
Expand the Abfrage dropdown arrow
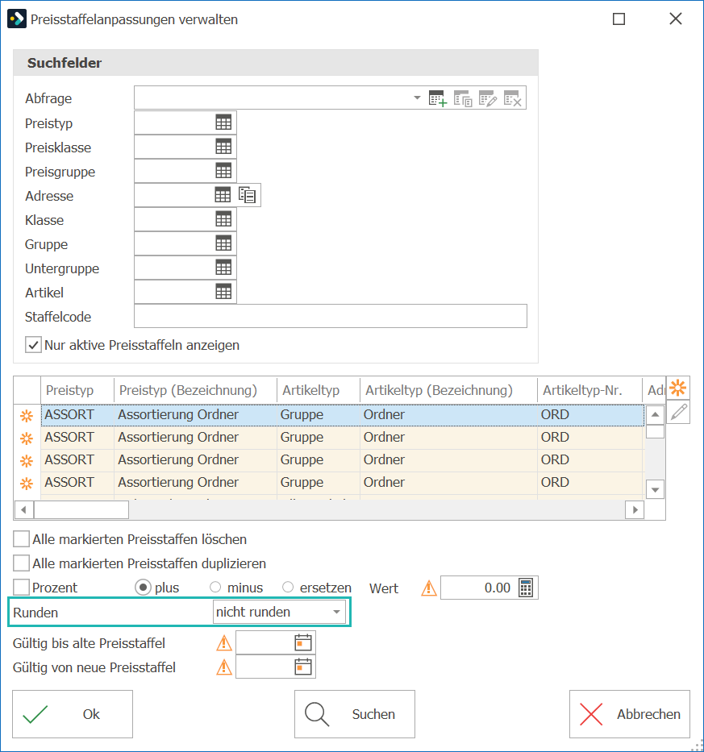(417, 98)
